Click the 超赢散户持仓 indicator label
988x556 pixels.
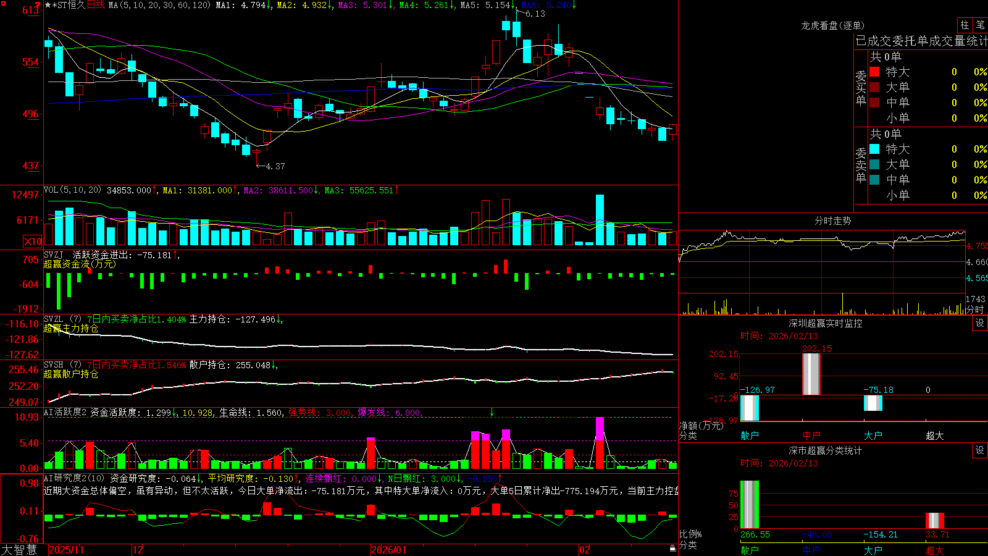click(x=71, y=374)
